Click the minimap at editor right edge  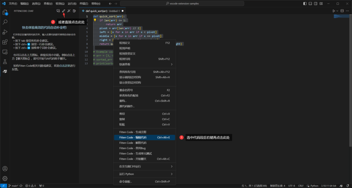[x=340, y=16]
